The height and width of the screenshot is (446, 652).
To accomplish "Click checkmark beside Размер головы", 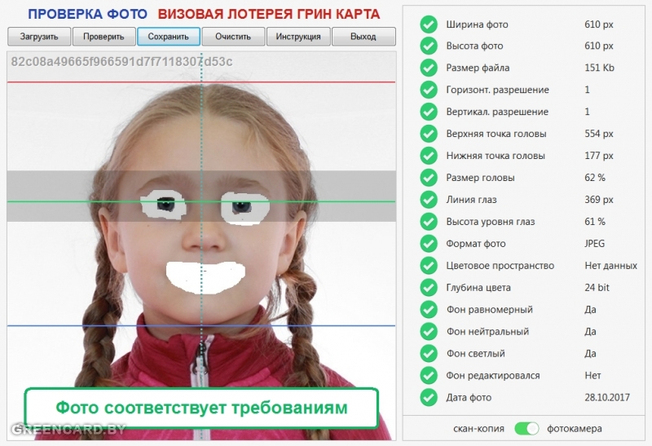I will (x=429, y=178).
